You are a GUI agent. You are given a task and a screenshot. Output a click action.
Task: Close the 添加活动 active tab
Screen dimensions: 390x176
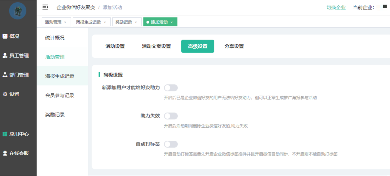172,22
